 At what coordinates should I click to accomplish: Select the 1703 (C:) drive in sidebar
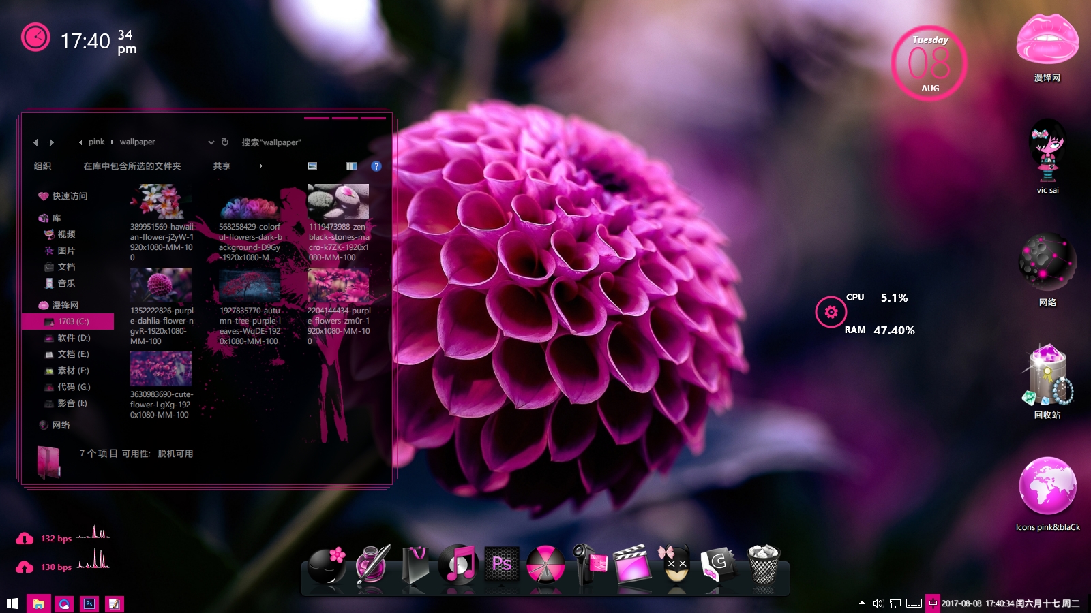click(x=73, y=321)
